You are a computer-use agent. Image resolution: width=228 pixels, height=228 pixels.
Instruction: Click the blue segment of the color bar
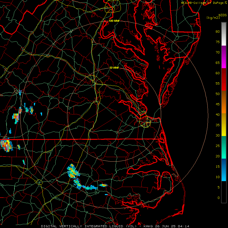coord(224,170)
